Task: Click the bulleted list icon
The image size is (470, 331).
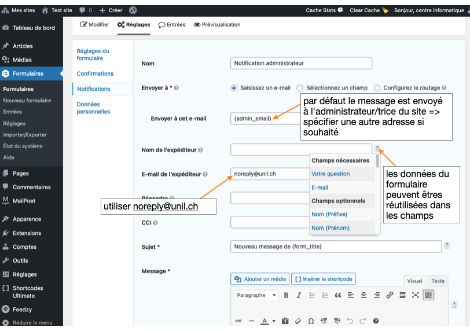Action: pyautogui.click(x=312, y=295)
